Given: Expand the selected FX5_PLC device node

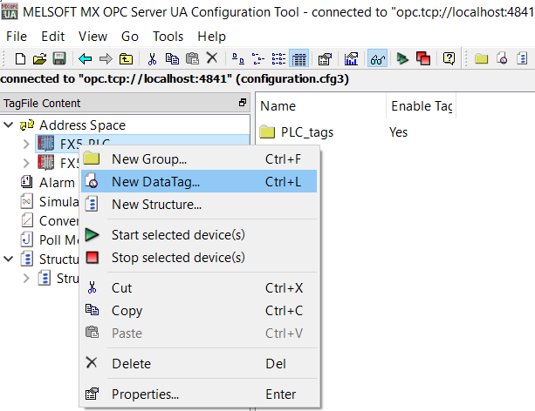Looking at the screenshot, I should 26,144.
